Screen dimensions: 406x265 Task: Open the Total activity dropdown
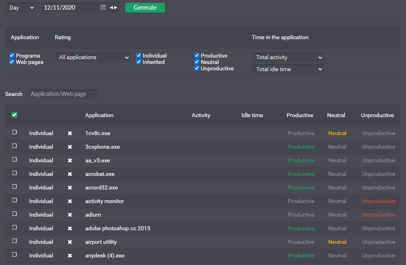pyautogui.click(x=287, y=58)
